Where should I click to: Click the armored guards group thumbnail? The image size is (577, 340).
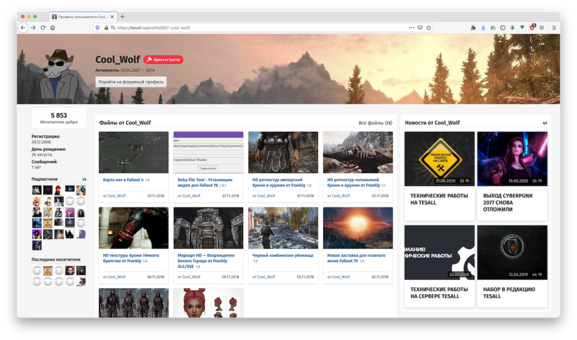pyautogui.click(x=134, y=303)
